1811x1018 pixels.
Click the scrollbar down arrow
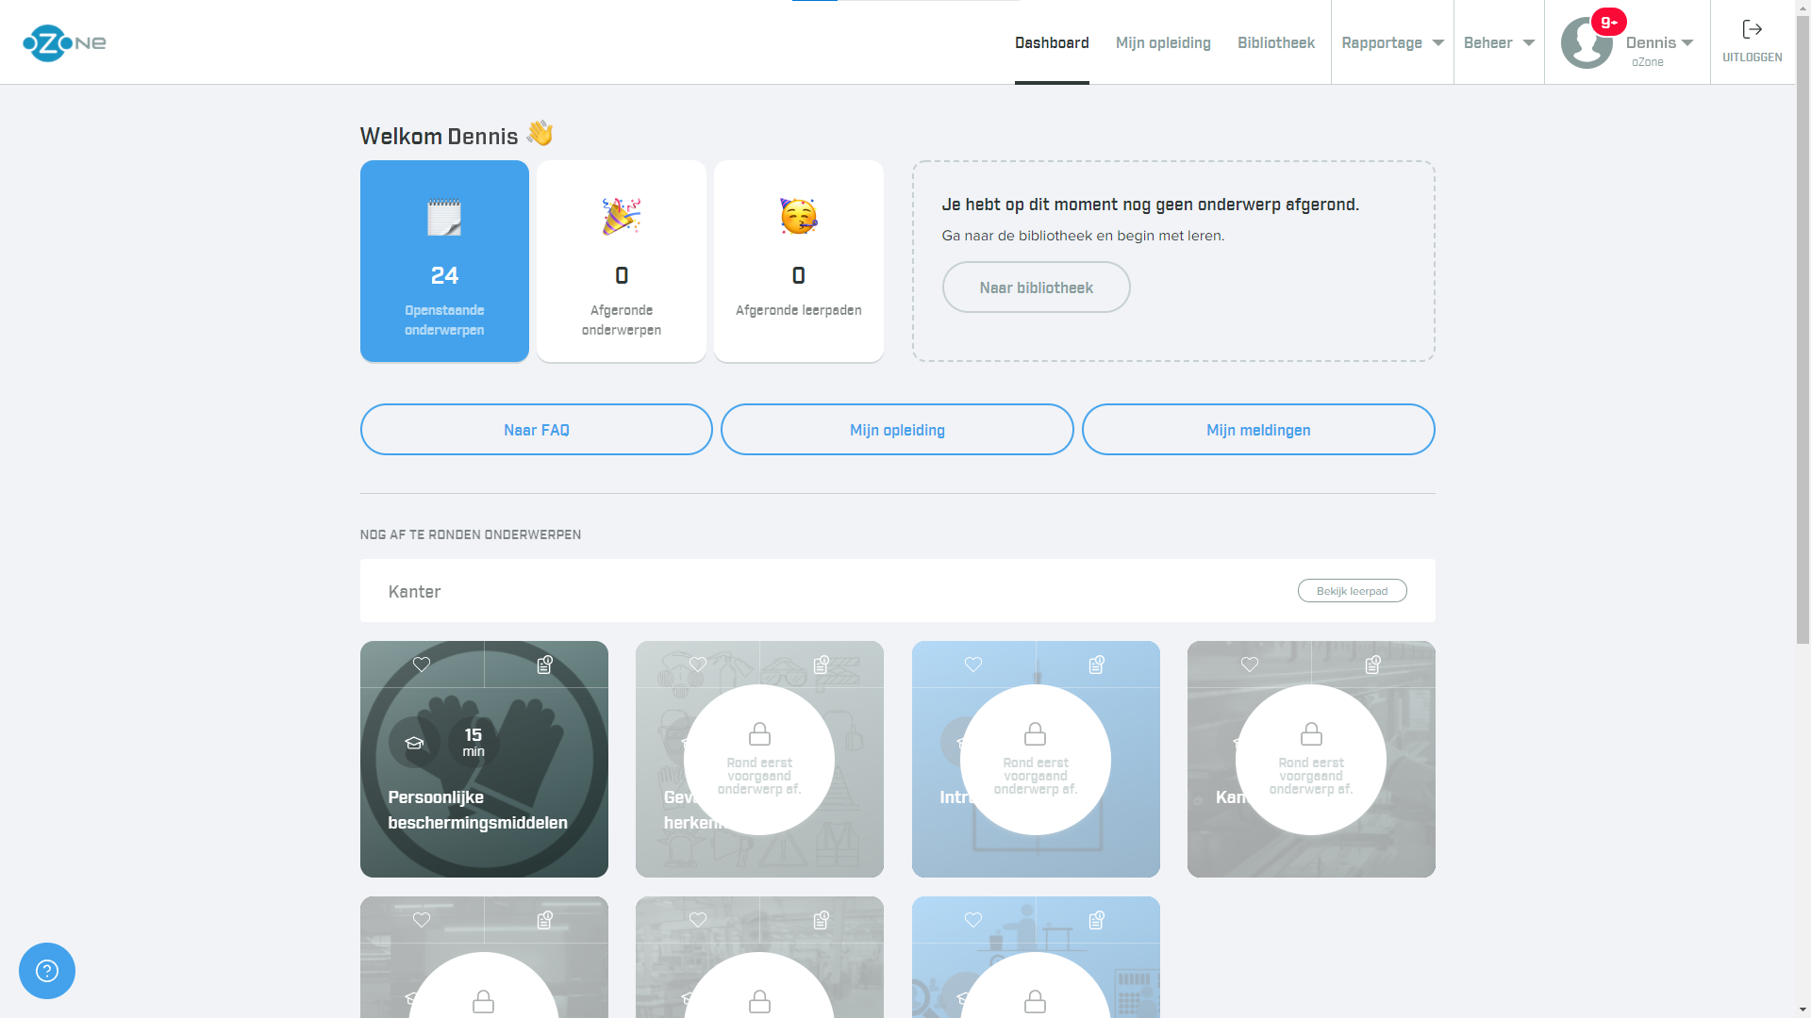pos(1803,1010)
